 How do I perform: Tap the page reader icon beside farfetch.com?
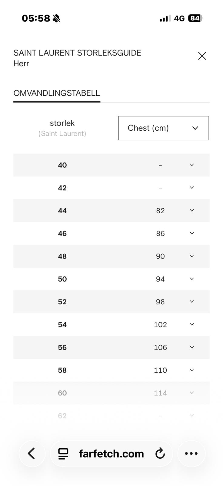tap(63, 453)
